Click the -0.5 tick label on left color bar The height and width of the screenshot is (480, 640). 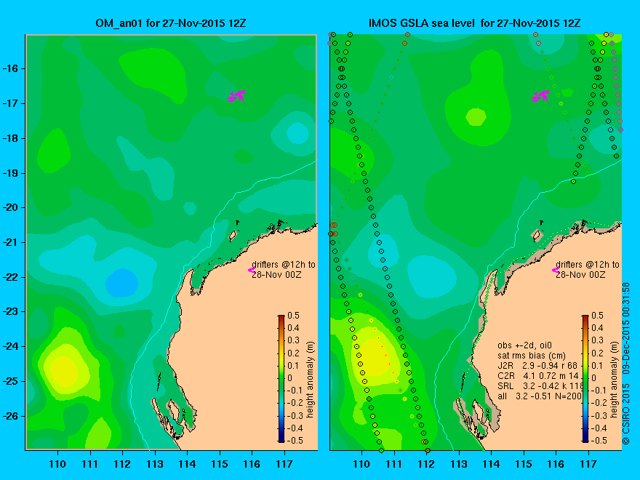coord(294,441)
